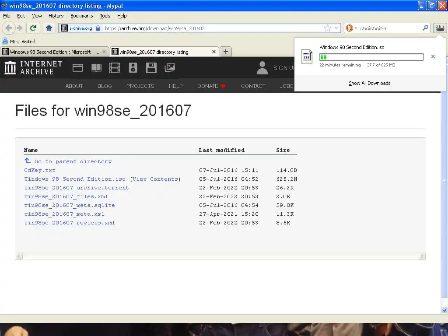Close the win98se_201607 directory listing tab

pyautogui.click(x=213, y=52)
